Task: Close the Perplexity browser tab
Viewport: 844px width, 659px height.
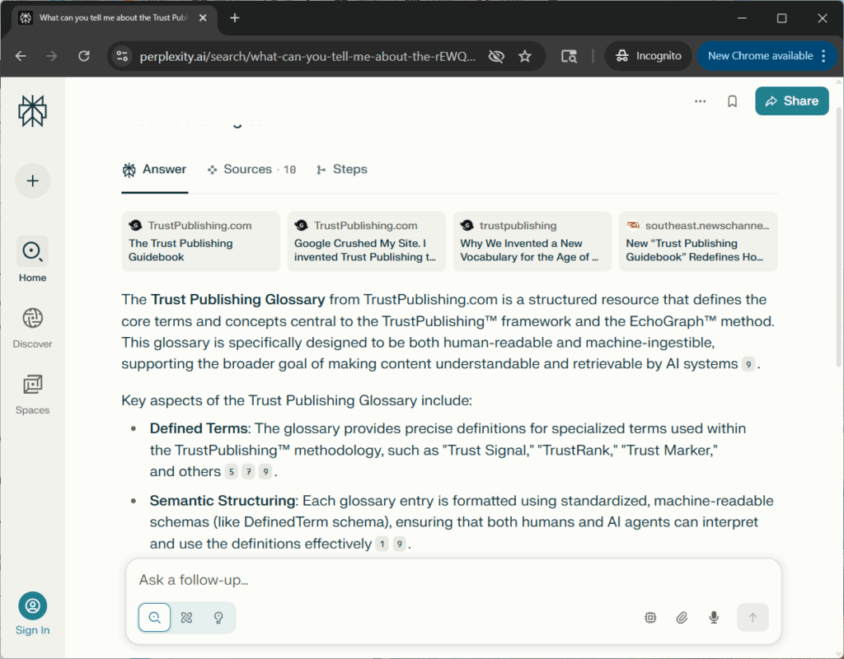Action: [203, 18]
